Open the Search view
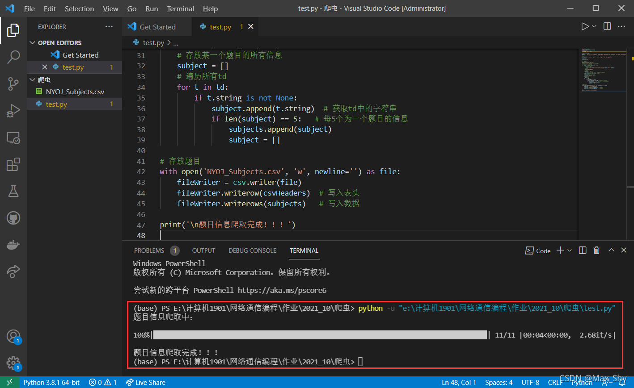Viewport: 634px width, 388px height. coord(13,57)
